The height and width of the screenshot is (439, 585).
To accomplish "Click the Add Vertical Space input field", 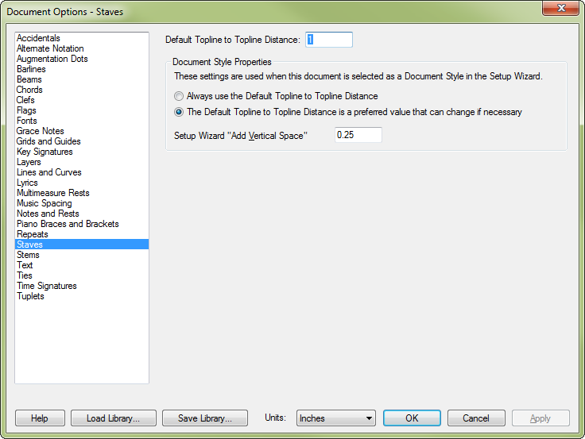I will point(358,135).
